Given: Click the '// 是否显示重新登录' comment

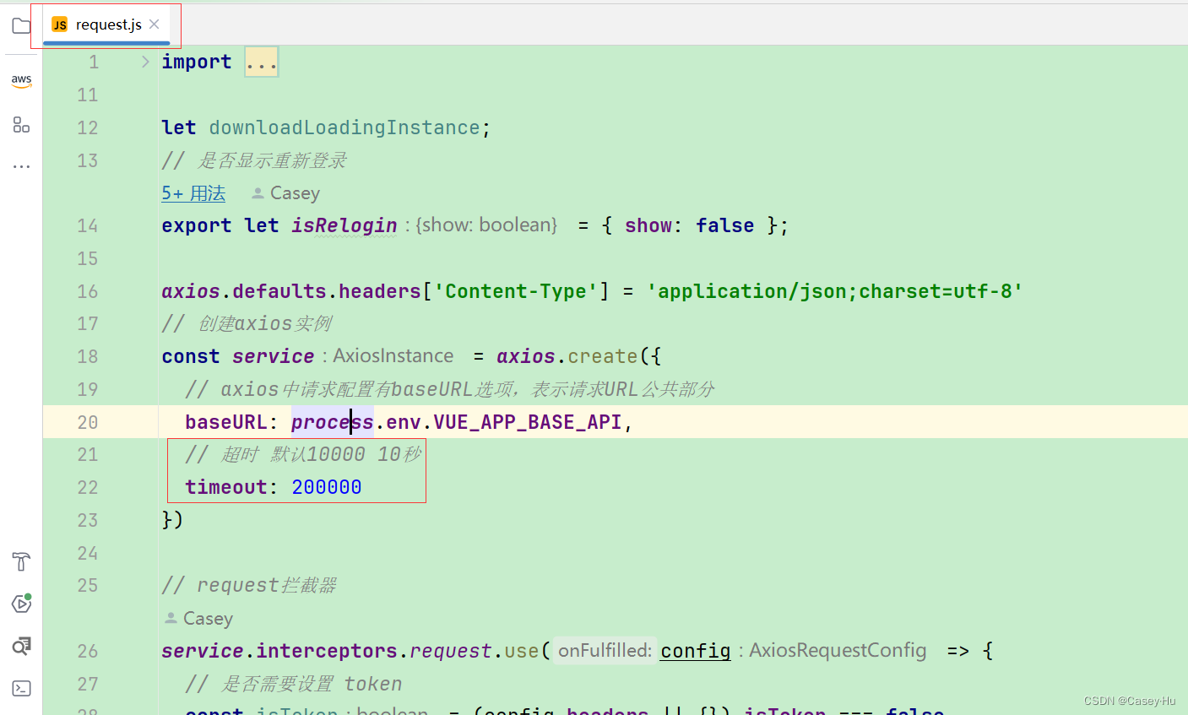Looking at the screenshot, I should [254, 160].
